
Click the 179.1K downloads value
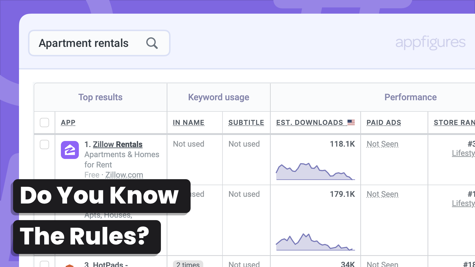[342, 194]
